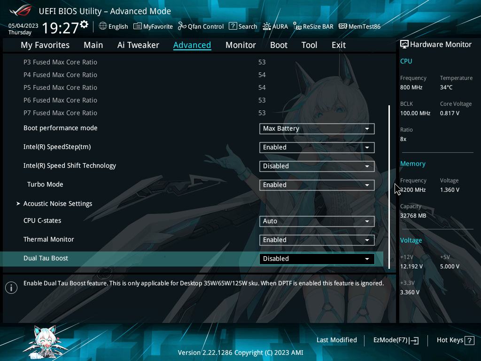Click the Boot performance mode label
The height and width of the screenshot is (361, 481).
coord(61,128)
